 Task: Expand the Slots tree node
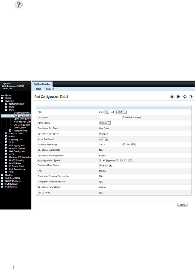point(6,107)
